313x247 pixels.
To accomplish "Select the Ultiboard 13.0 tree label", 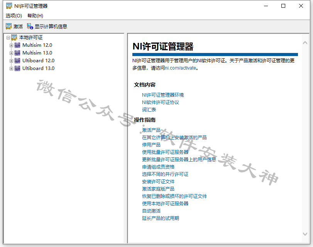I will (38, 68).
